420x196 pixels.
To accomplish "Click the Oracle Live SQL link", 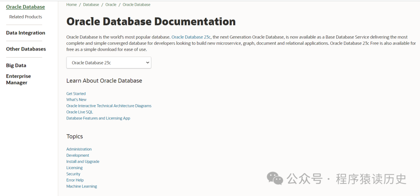I will click(x=79, y=112).
